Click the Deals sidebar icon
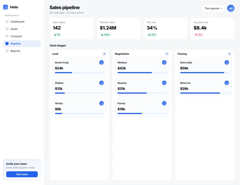 click(7, 29)
